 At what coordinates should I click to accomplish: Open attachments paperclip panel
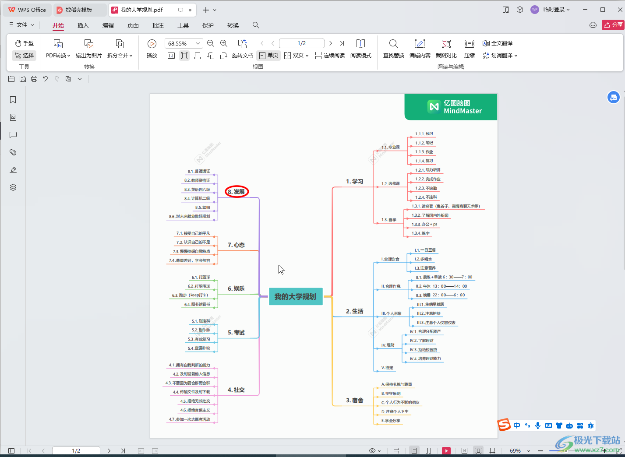click(x=13, y=152)
